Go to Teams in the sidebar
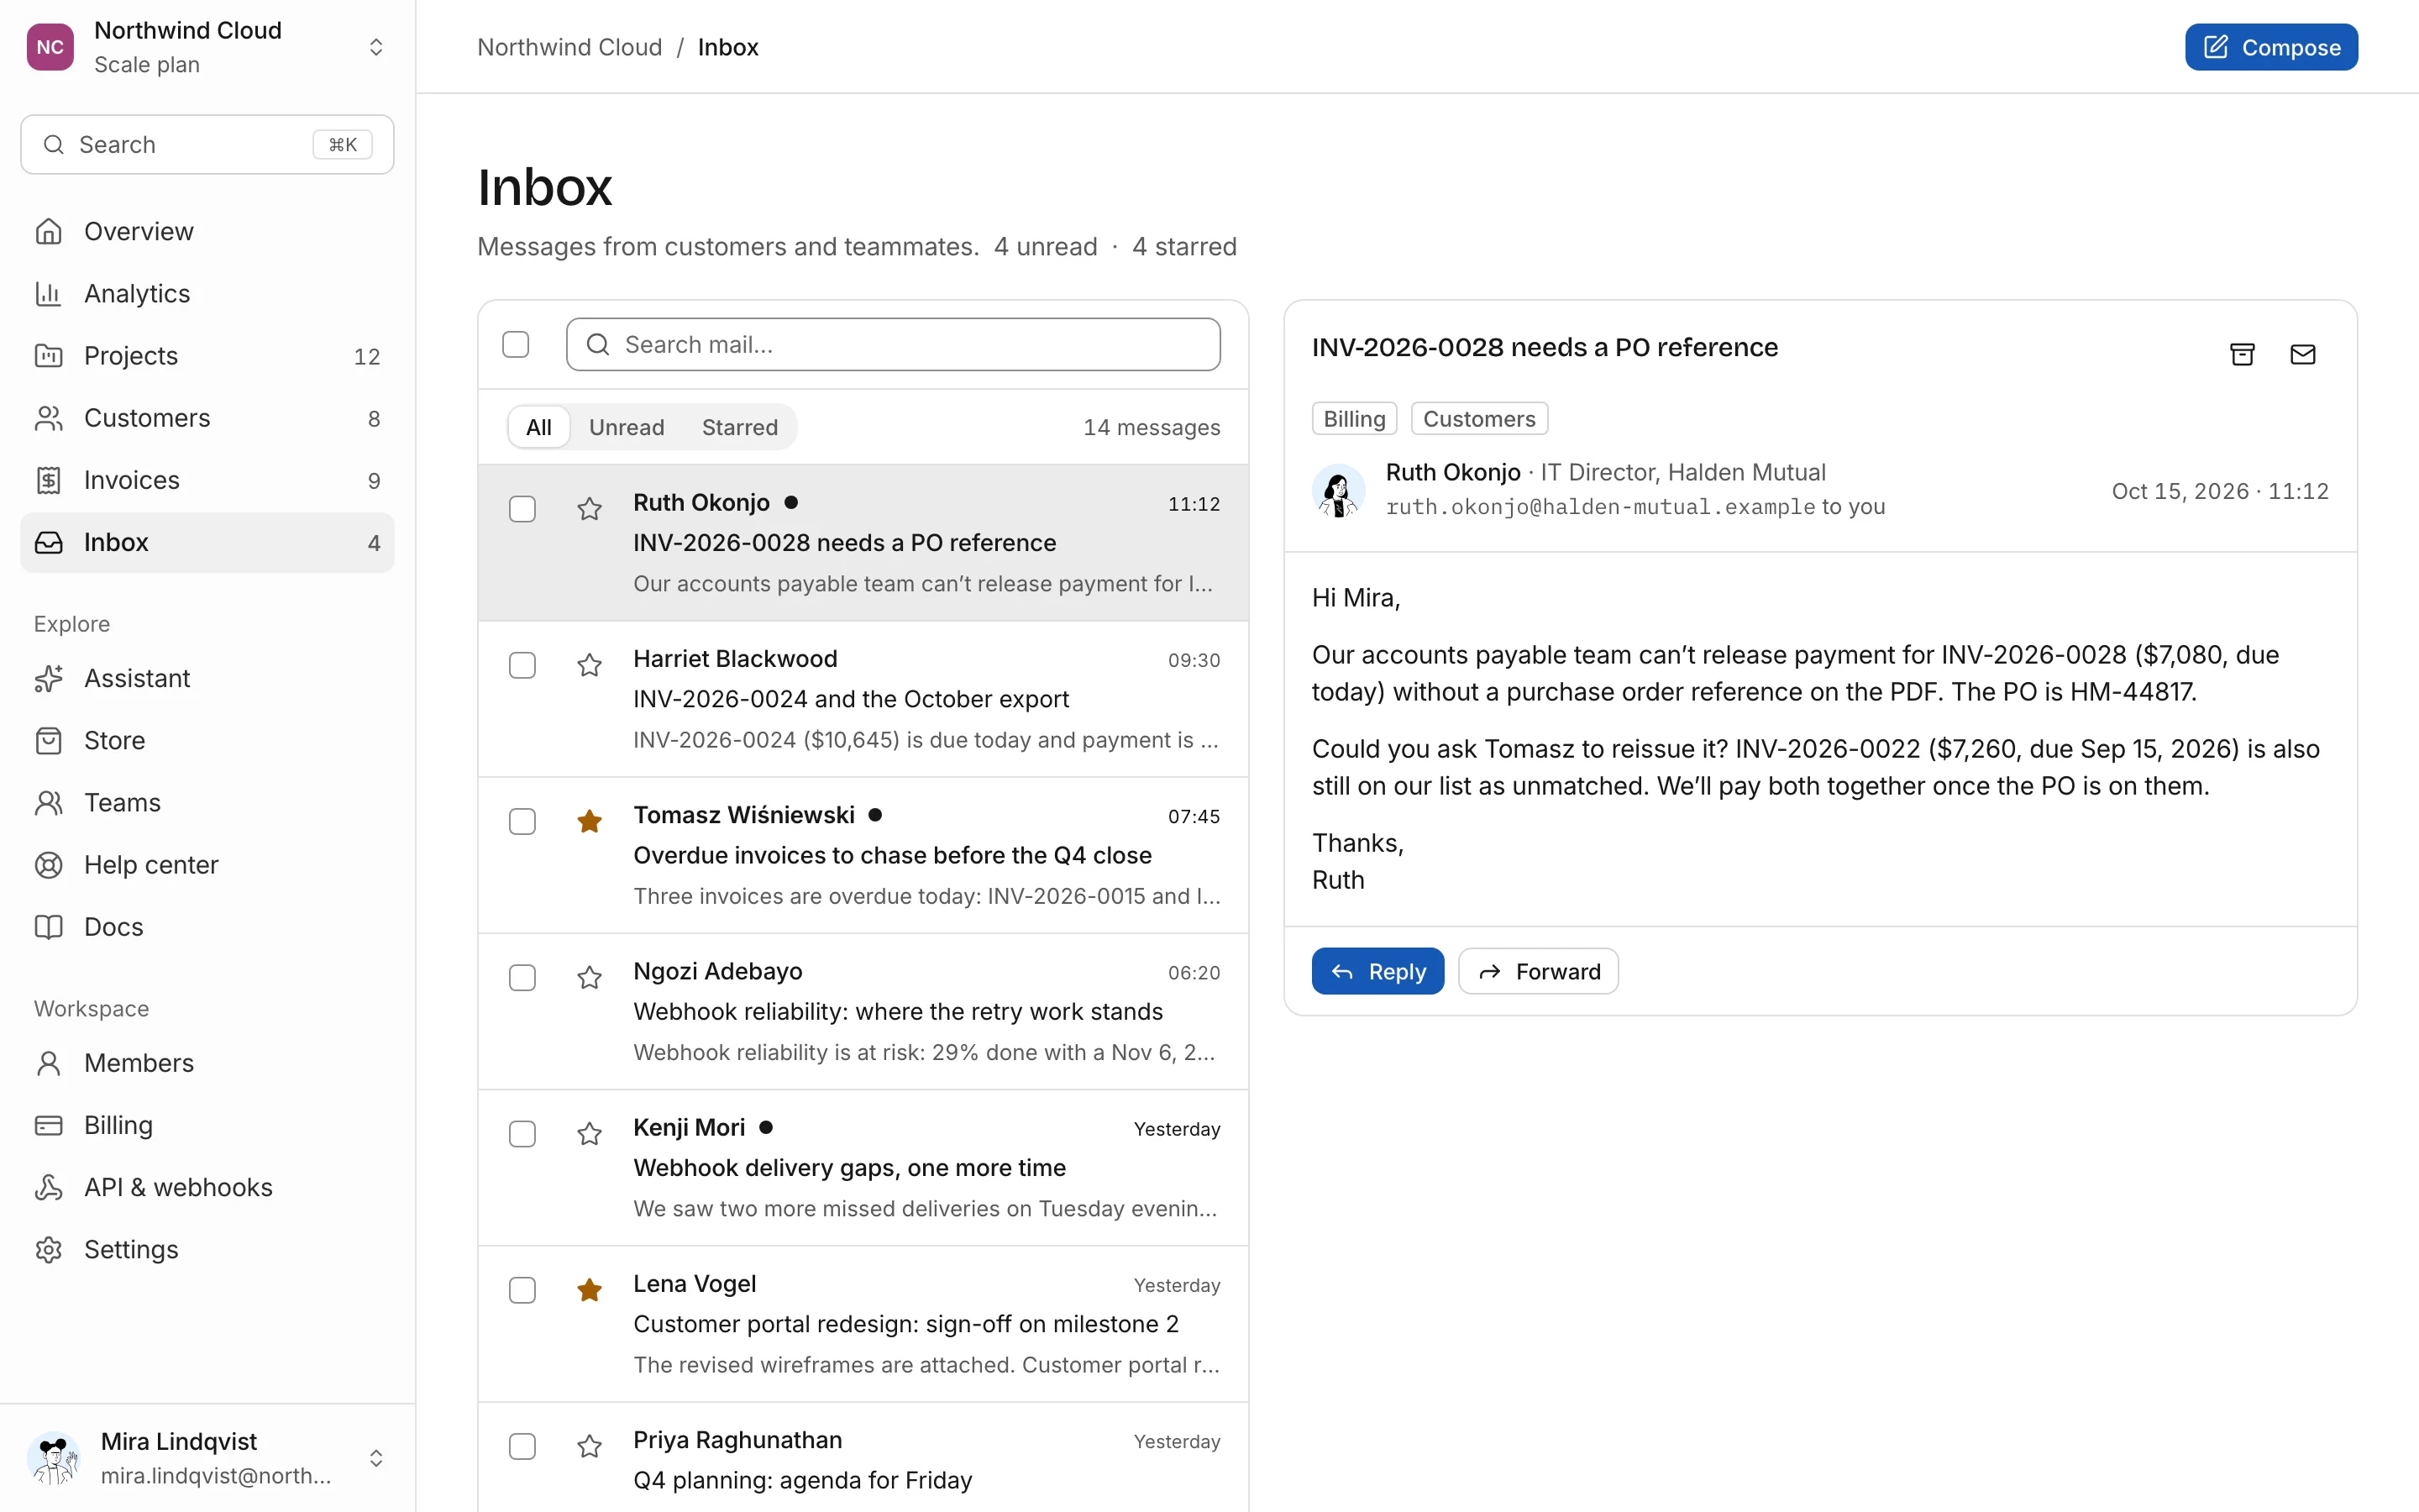This screenshot has width=2419, height=1512. tap(207, 802)
